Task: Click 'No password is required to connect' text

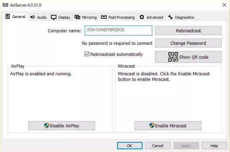Action: pos(117,43)
